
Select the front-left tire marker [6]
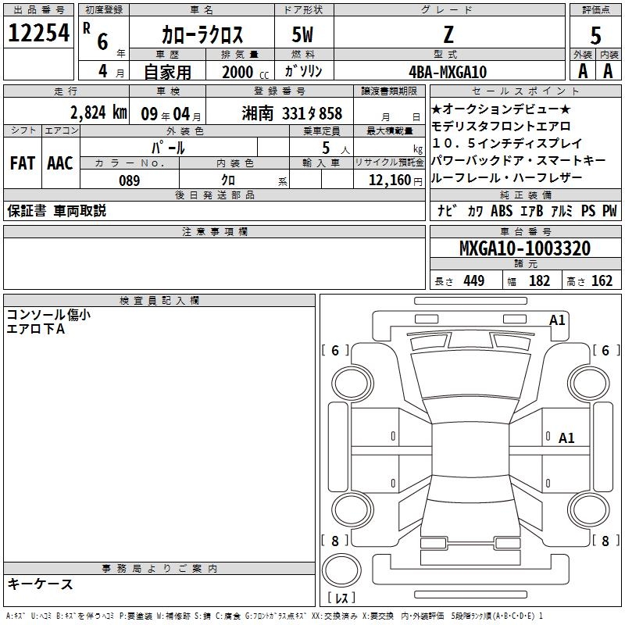[336, 351]
